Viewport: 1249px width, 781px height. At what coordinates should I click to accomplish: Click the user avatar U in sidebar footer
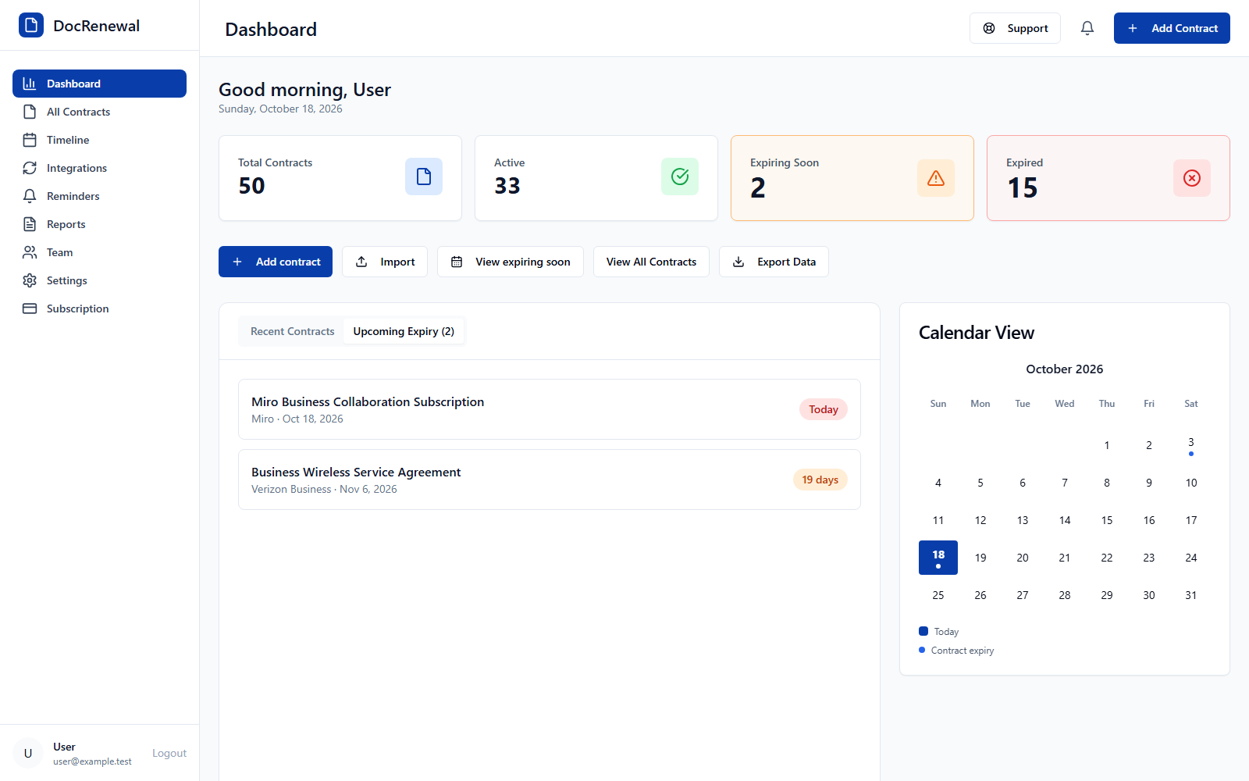point(28,753)
